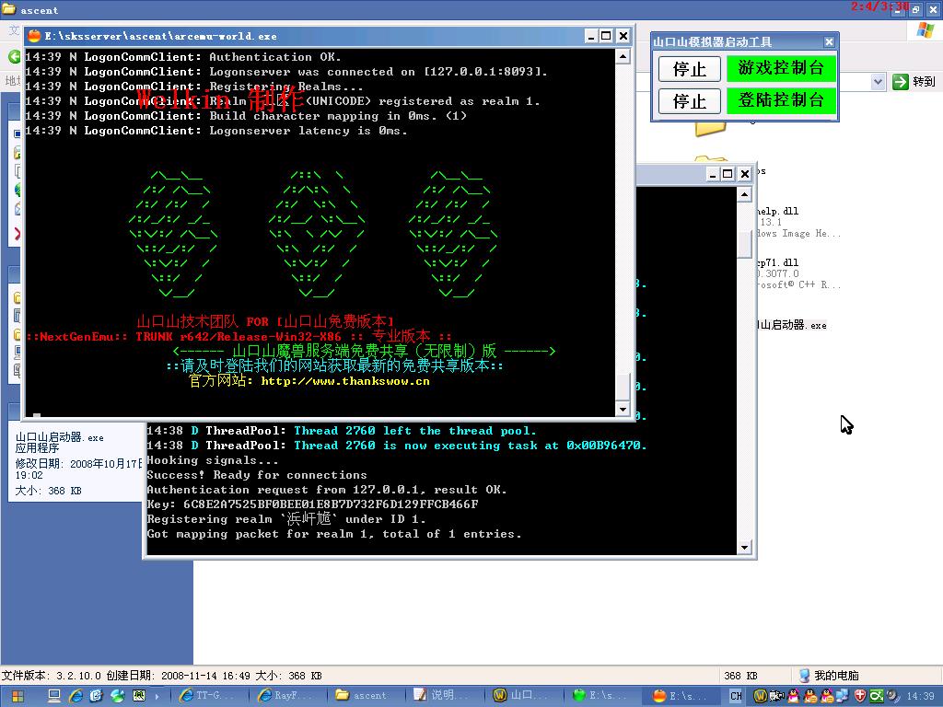Switch to the ascent folder taskbar item
The width and height of the screenshot is (943, 707).
coord(368,696)
